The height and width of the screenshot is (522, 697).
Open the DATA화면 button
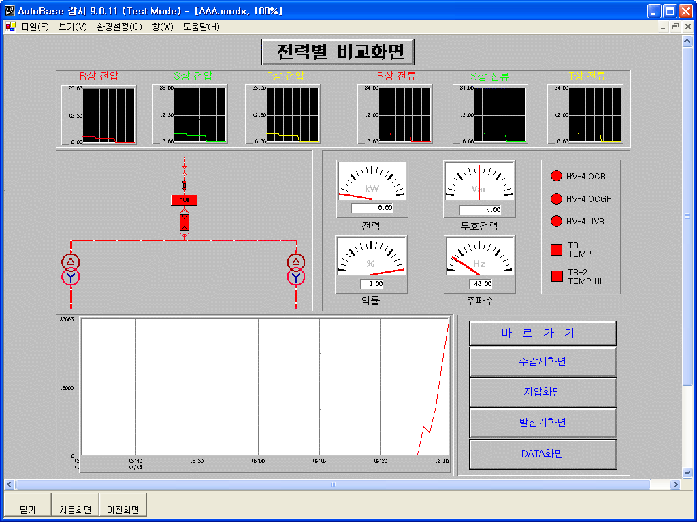pyautogui.click(x=542, y=454)
